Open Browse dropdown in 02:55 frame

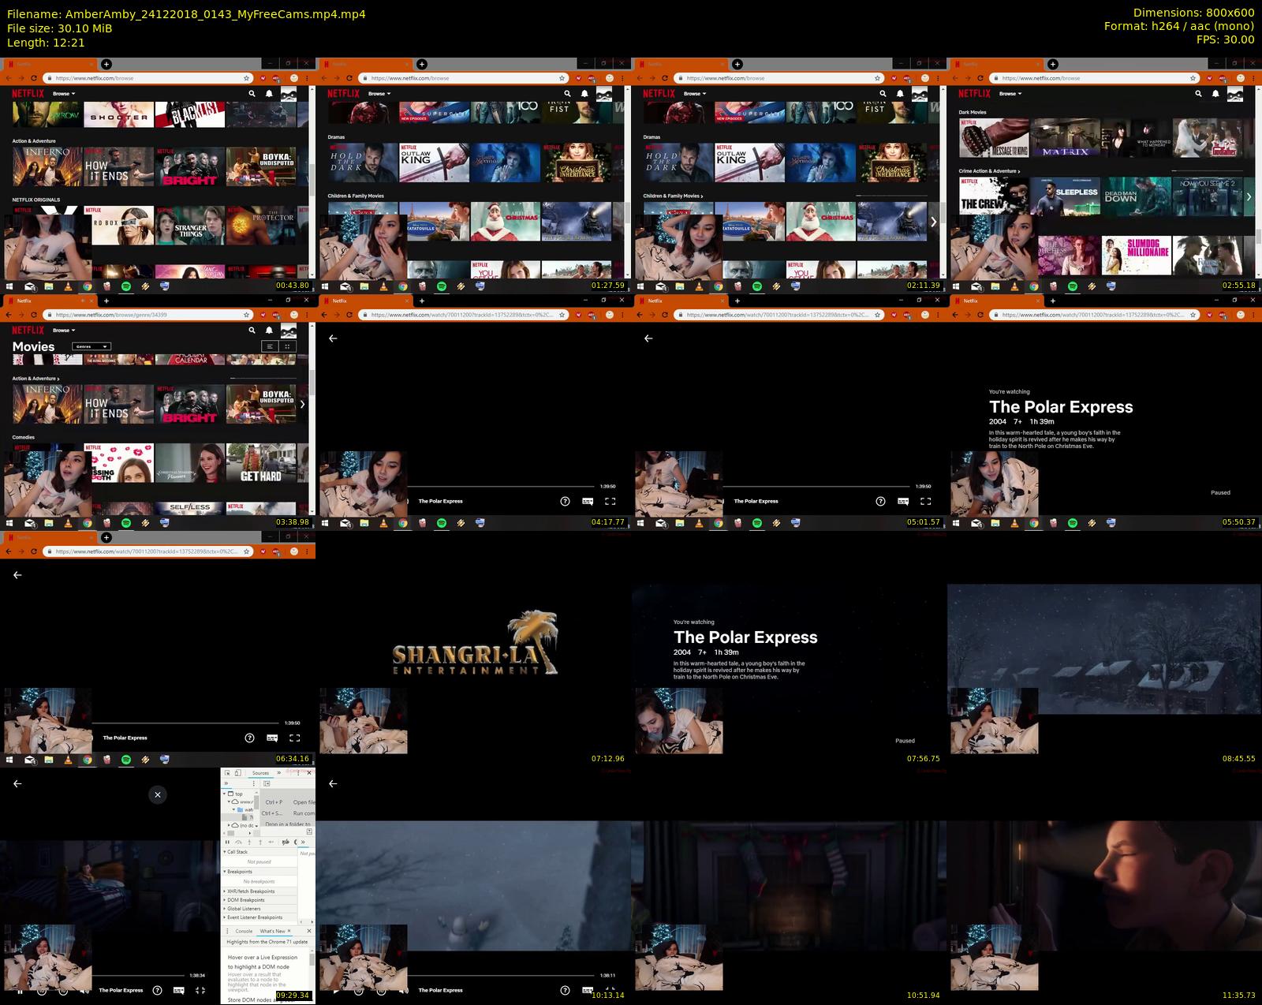[x=1010, y=93]
